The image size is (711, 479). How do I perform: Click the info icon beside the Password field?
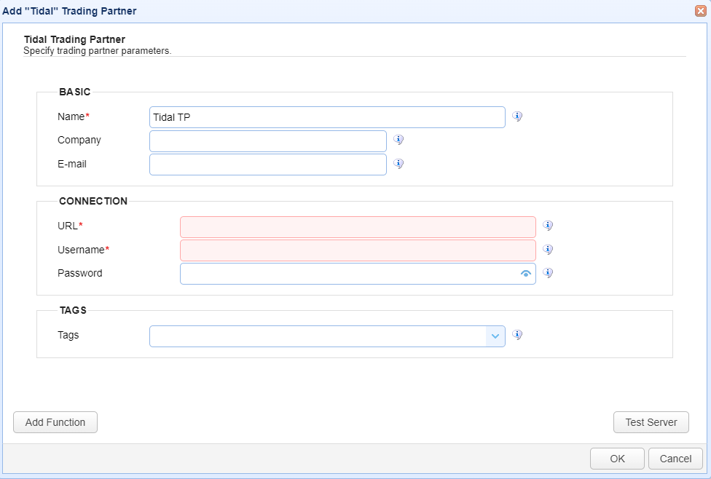point(548,273)
